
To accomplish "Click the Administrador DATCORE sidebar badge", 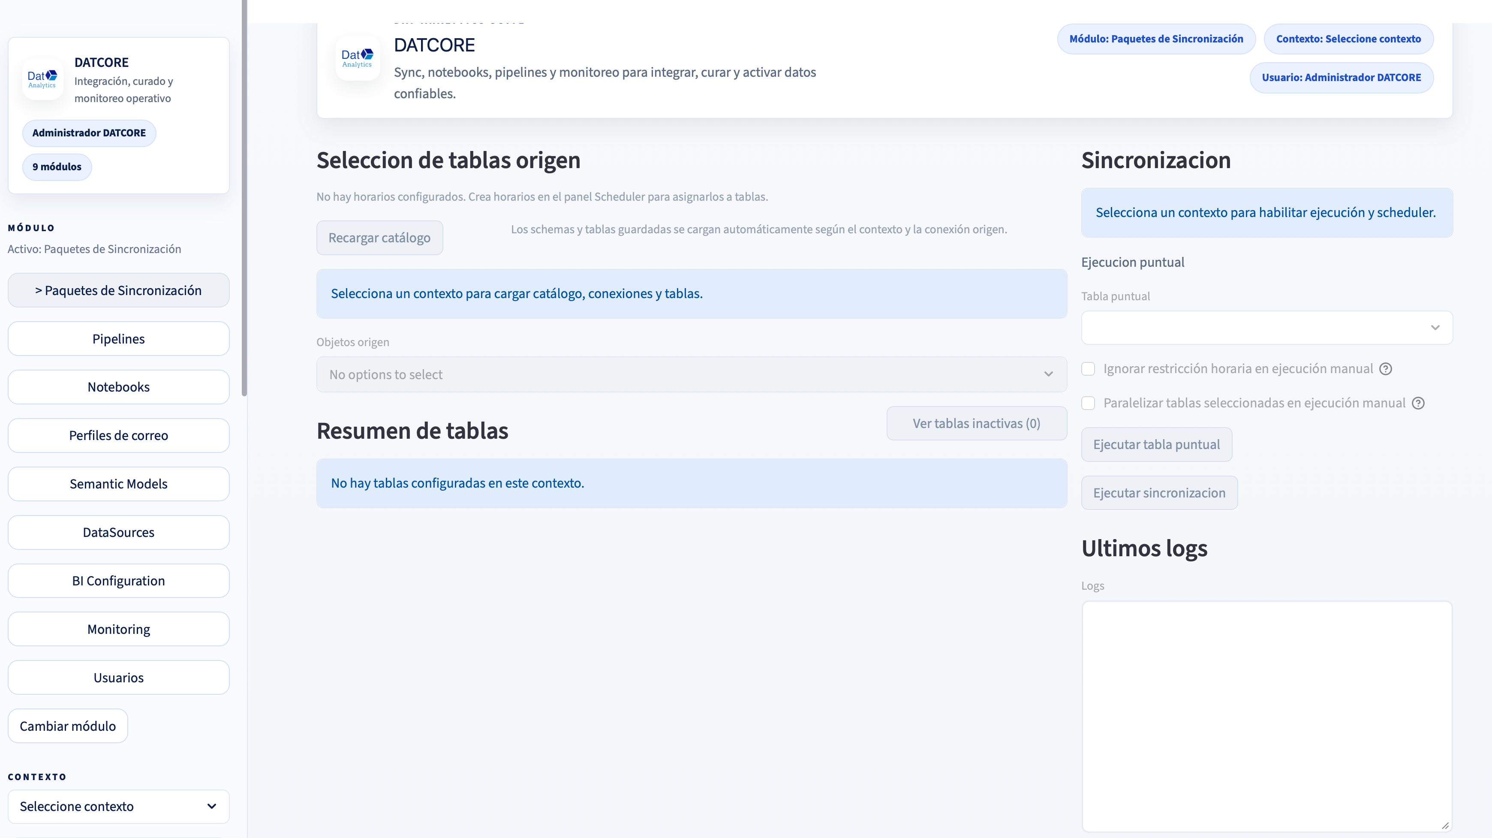I will (89, 133).
